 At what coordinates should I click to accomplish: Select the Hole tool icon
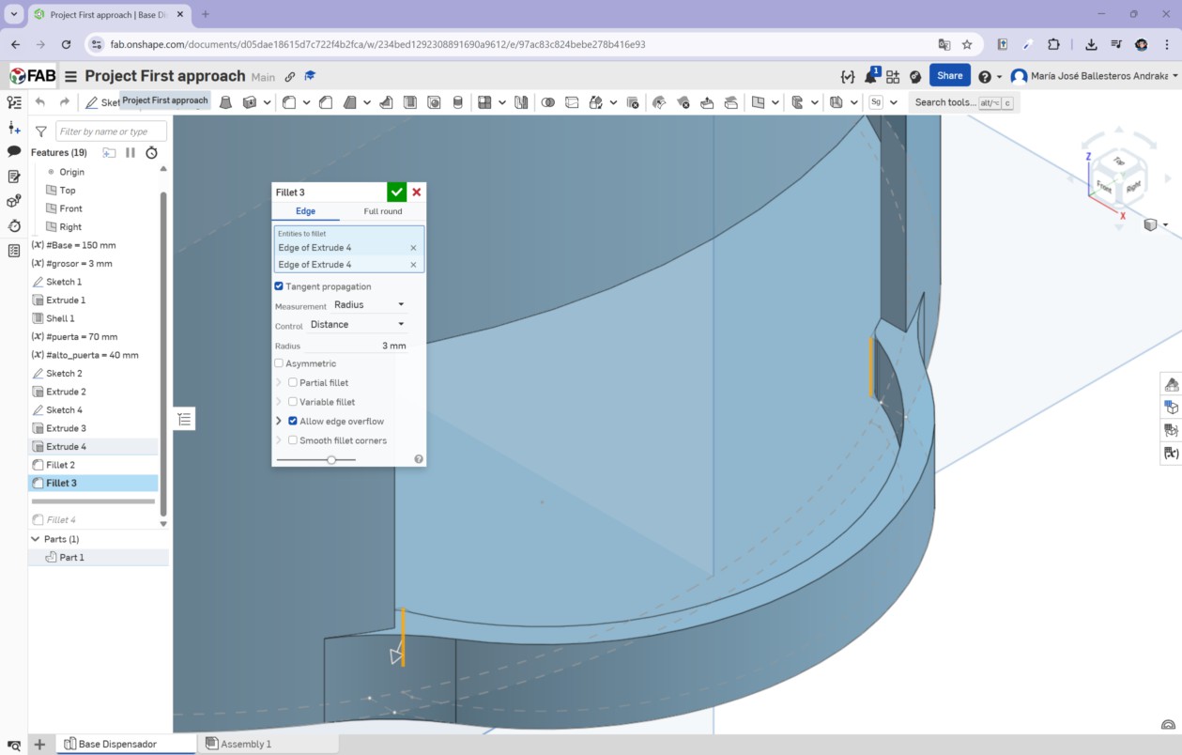(434, 102)
